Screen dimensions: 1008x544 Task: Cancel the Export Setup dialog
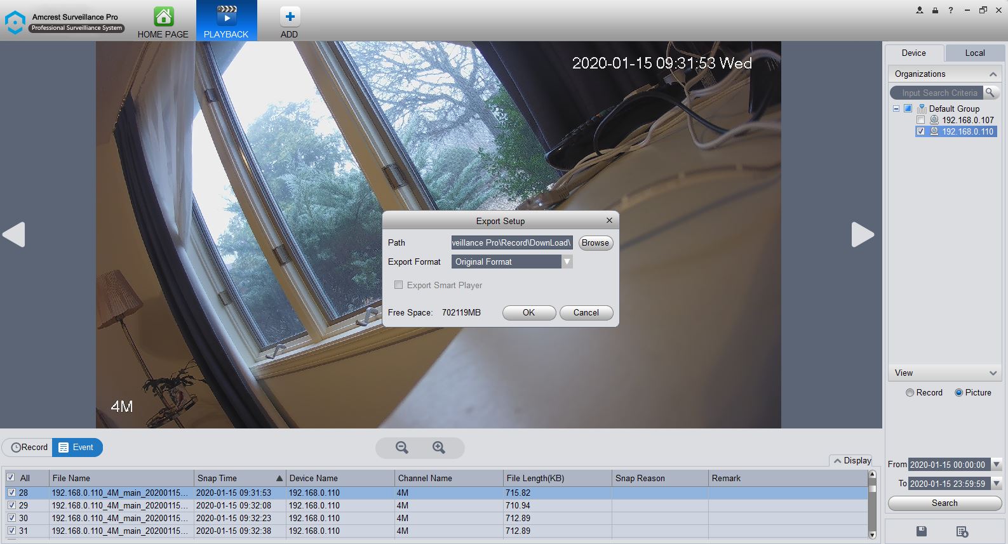[586, 313]
